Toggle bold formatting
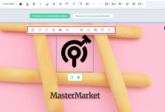Image resolution: width=165 pixels, height=112 pixels. (34, 4)
